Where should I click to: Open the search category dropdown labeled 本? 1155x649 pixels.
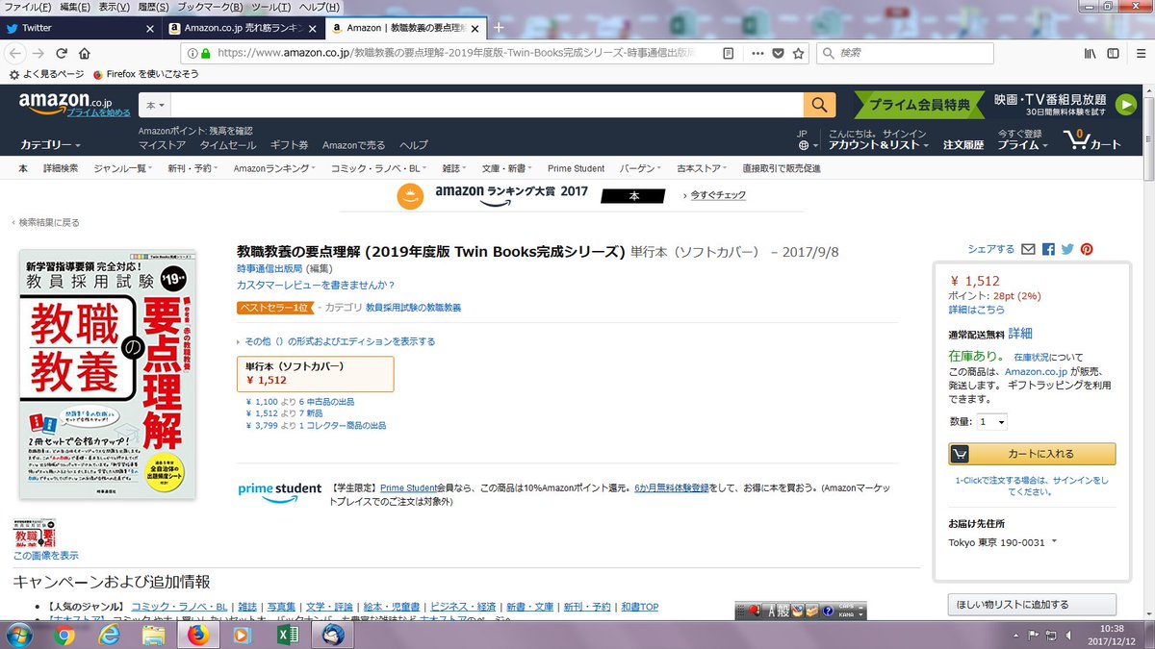(156, 105)
